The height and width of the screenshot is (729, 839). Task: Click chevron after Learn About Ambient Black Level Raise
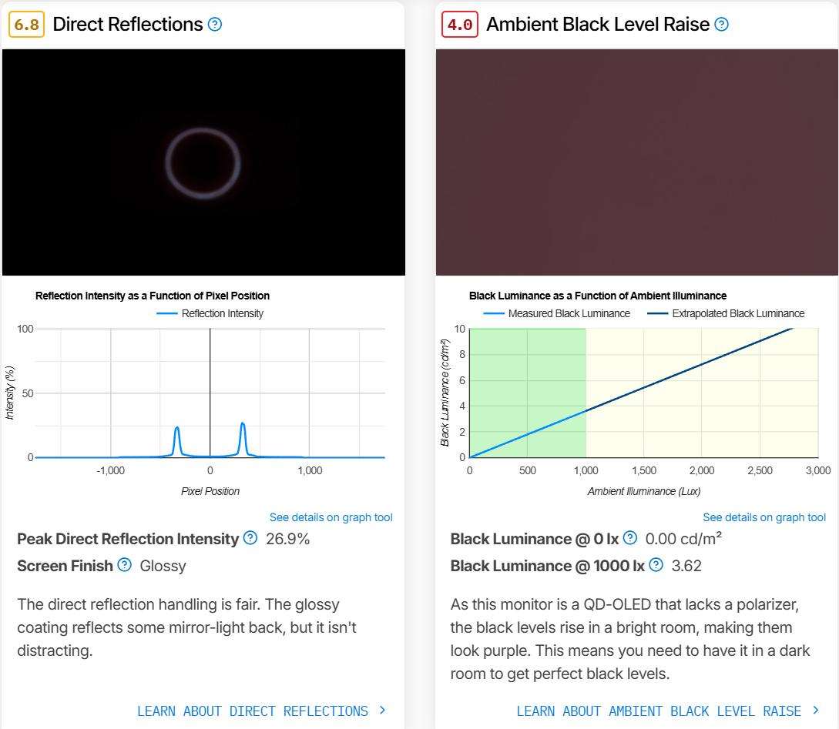pos(815,711)
